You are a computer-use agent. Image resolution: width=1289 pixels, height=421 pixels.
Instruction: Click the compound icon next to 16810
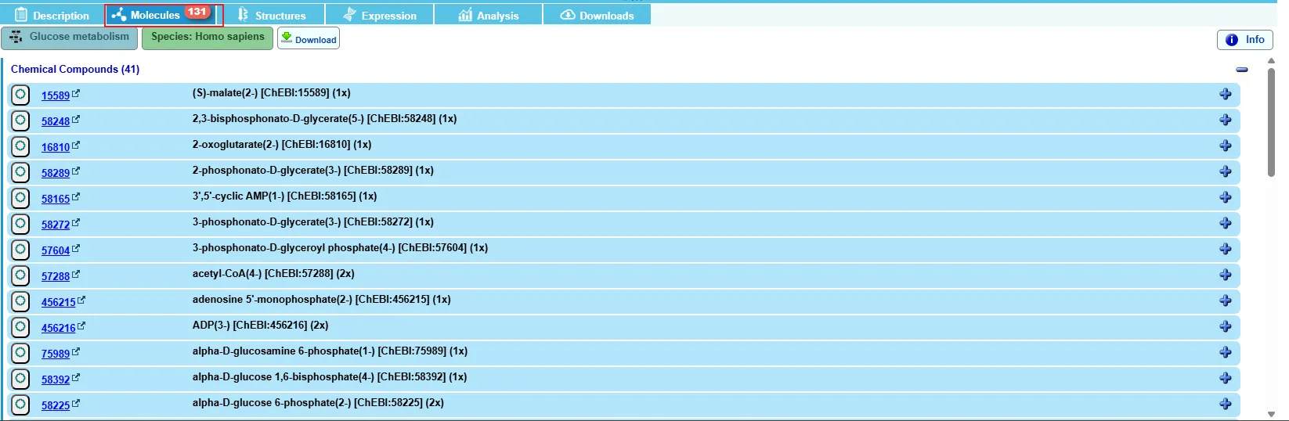point(20,146)
